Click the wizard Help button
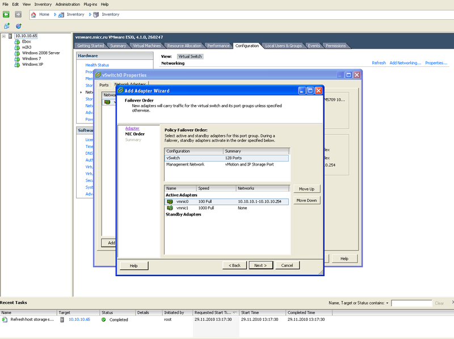The image size is (454, 339). 134,265
